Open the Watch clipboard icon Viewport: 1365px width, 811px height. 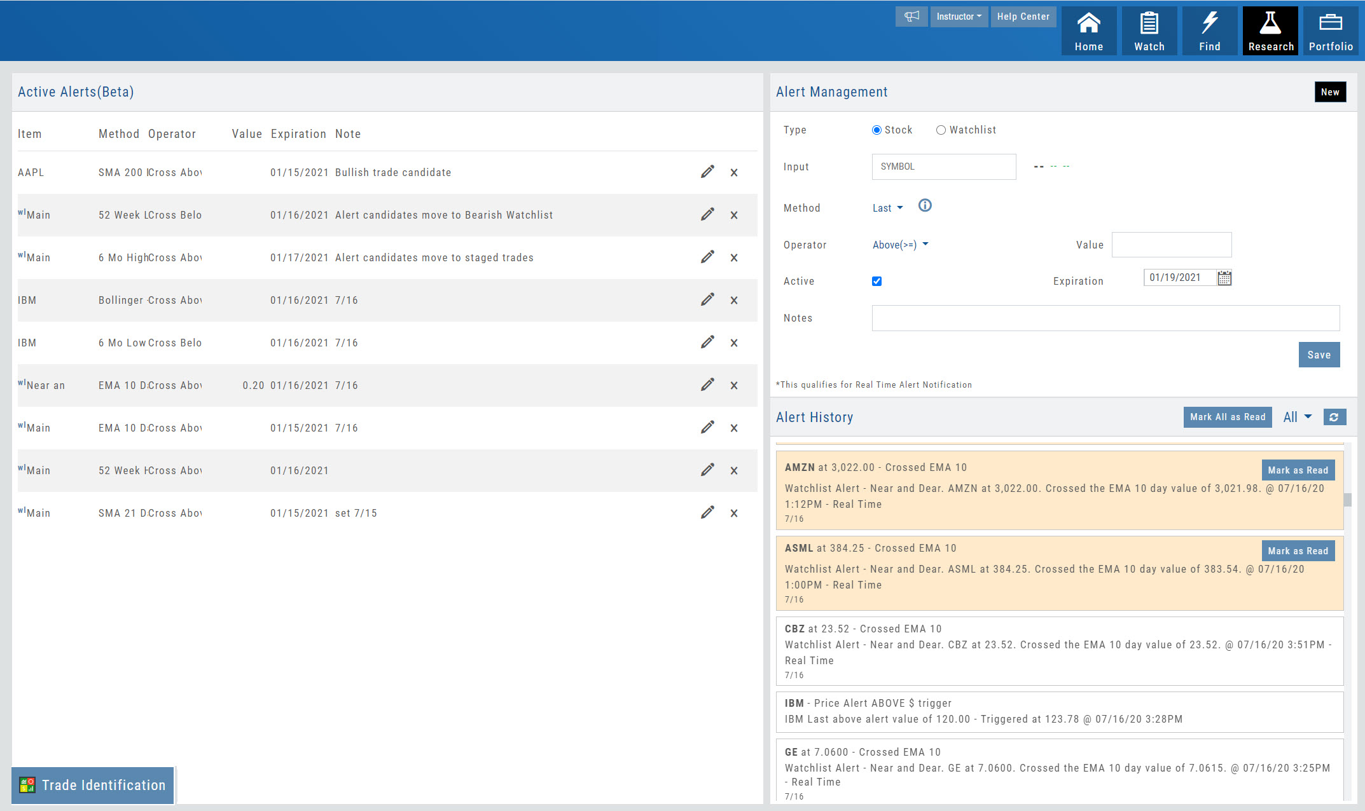[x=1149, y=31]
